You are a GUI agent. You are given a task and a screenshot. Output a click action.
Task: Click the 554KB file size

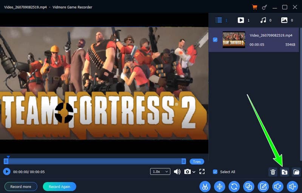[x=290, y=44]
